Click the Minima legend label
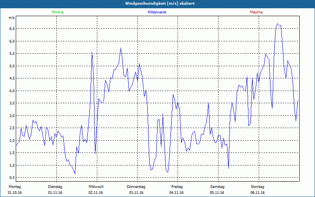The height and width of the screenshot is (197, 315). (57, 12)
